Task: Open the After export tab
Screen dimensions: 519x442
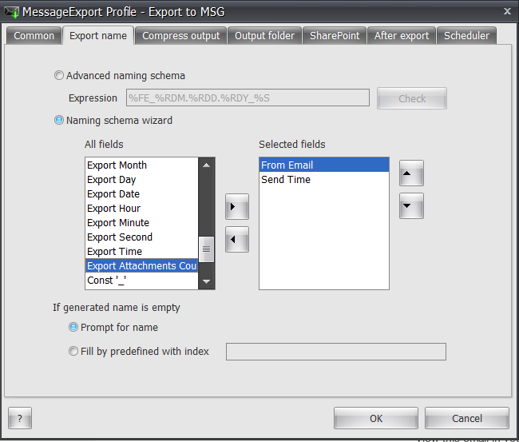Action: tap(402, 36)
